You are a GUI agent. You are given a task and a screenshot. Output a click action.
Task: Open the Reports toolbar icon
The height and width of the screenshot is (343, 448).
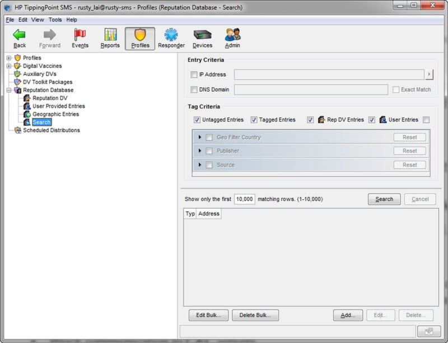(x=110, y=38)
